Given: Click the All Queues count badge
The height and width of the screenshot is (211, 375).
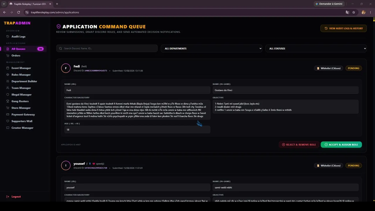Looking at the screenshot, I should pyautogui.click(x=40, y=49).
